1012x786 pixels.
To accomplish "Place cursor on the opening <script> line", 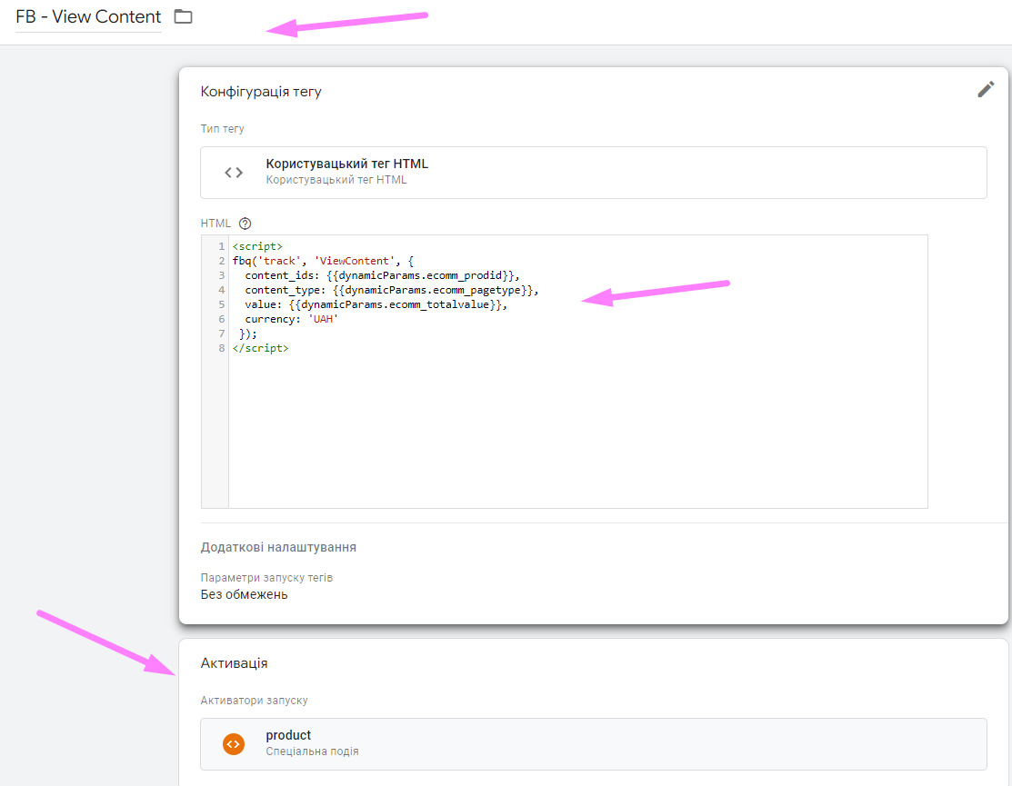I will (x=257, y=246).
